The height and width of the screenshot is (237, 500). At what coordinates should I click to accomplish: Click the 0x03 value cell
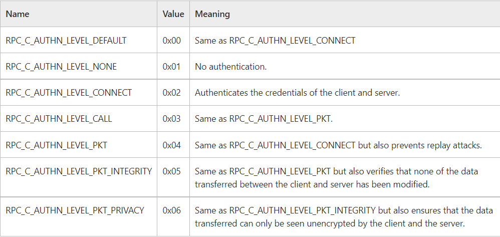(173, 119)
